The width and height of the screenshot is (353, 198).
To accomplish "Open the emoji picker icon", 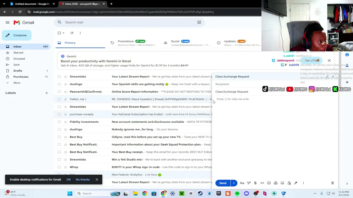I will [x=269, y=183].
